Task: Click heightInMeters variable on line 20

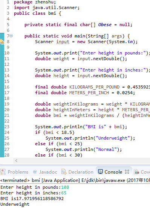Action: point(72,110)
